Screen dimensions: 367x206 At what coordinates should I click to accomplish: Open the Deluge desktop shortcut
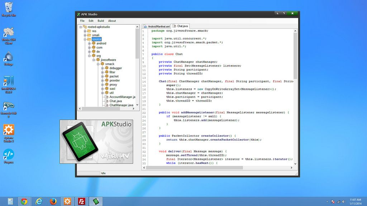pos(9,58)
